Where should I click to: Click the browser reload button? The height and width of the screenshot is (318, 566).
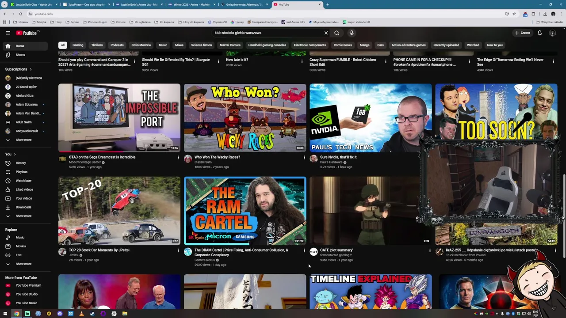pos(20,14)
